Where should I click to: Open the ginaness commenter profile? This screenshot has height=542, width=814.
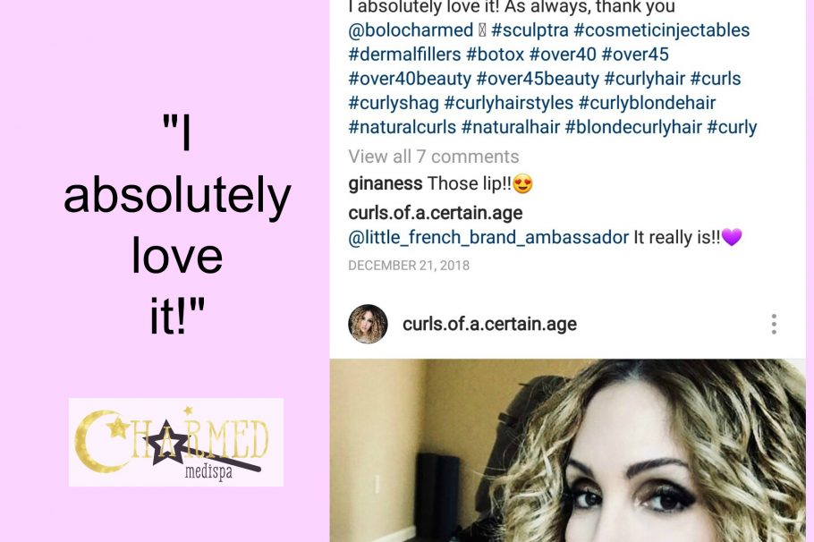[386, 183]
